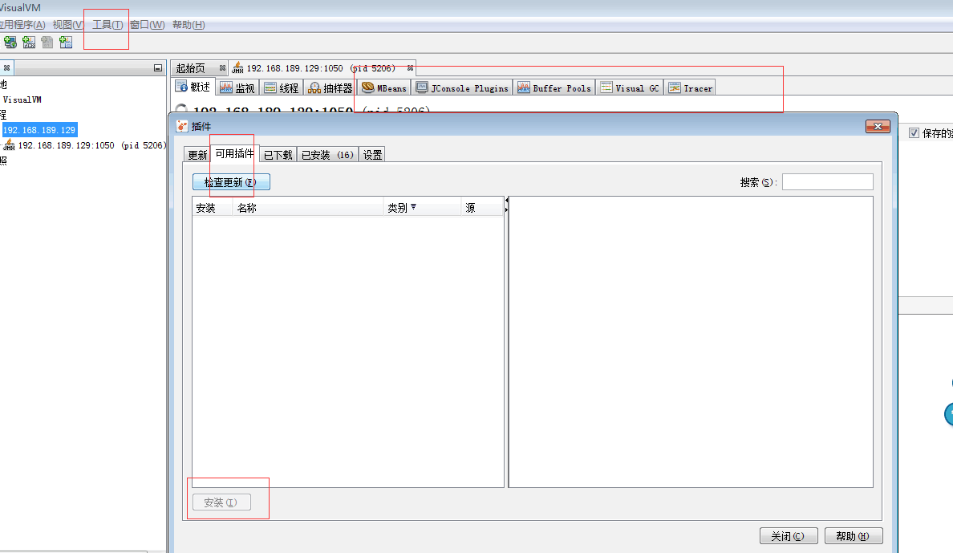
Task: Switch to the 可用插件 tab in the plugins dialog
Action: click(x=234, y=153)
